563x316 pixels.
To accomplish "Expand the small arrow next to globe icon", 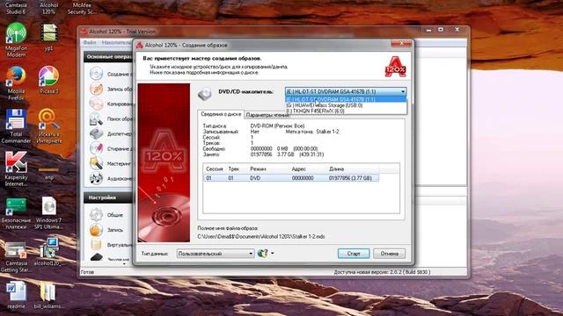I will pyautogui.click(x=273, y=254).
